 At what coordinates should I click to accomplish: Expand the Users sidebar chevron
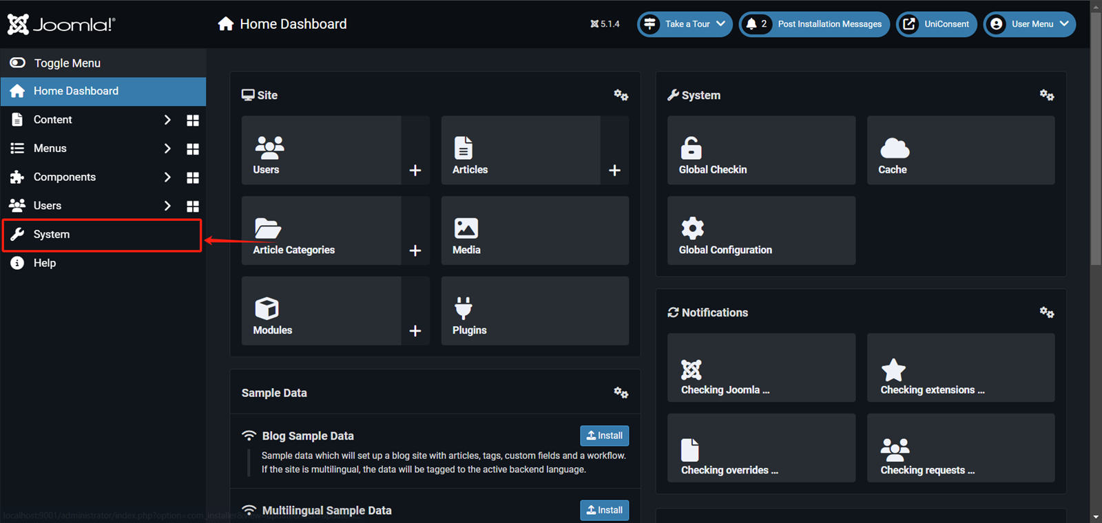(x=167, y=206)
